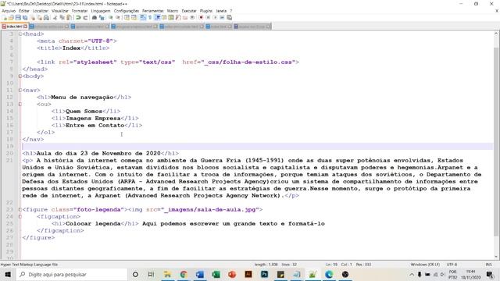Click into the Windows taskbar search box
The width and height of the screenshot is (500, 281).
coord(72,274)
